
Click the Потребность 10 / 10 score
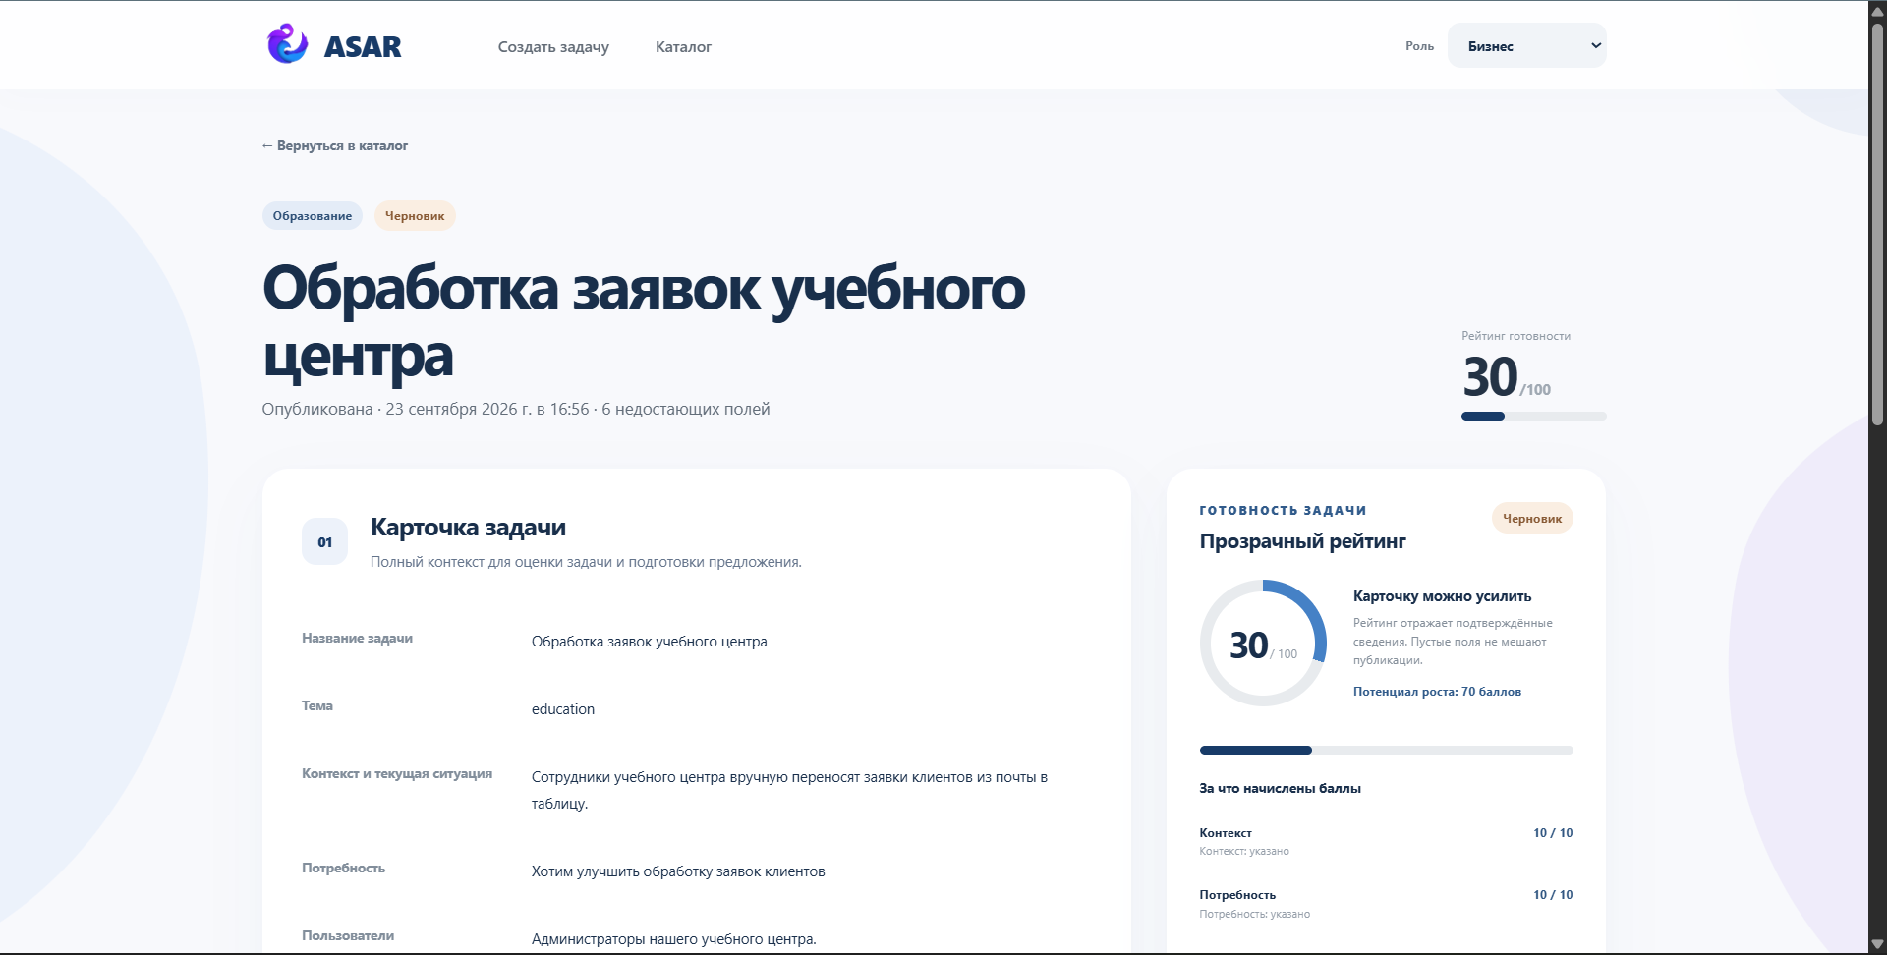(x=1553, y=895)
